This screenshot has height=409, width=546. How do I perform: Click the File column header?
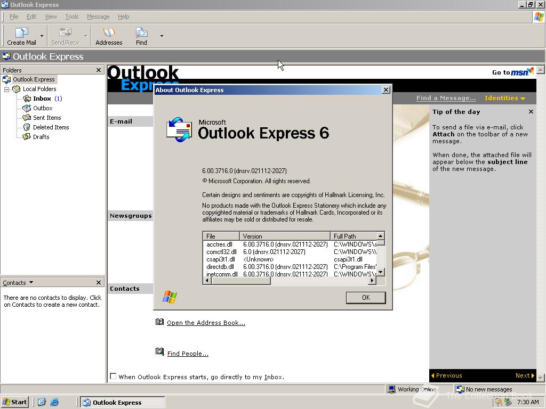[221, 236]
